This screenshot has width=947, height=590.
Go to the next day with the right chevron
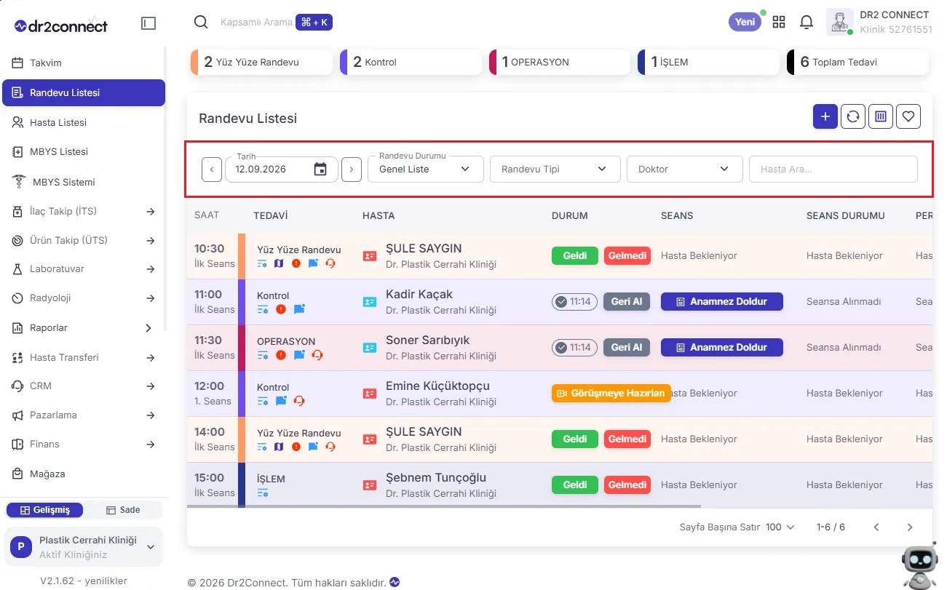[352, 170]
